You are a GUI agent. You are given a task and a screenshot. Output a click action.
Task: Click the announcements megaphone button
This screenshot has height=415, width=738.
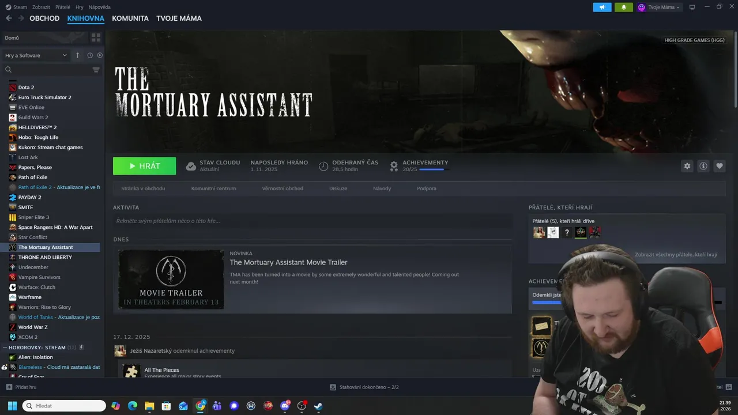[x=602, y=7]
